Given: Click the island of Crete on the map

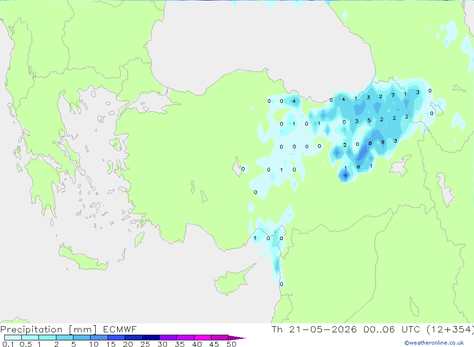Looking at the screenshot, I should click(83, 258).
